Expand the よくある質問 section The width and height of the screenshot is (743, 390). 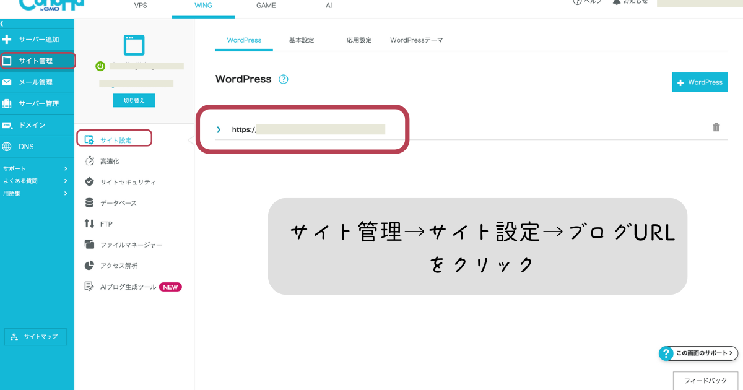pyautogui.click(x=35, y=181)
